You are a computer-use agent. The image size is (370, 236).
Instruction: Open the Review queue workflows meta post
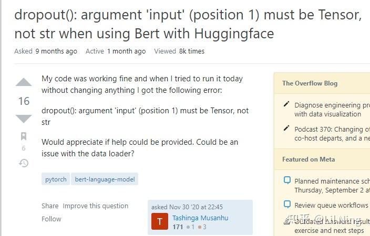332,205
